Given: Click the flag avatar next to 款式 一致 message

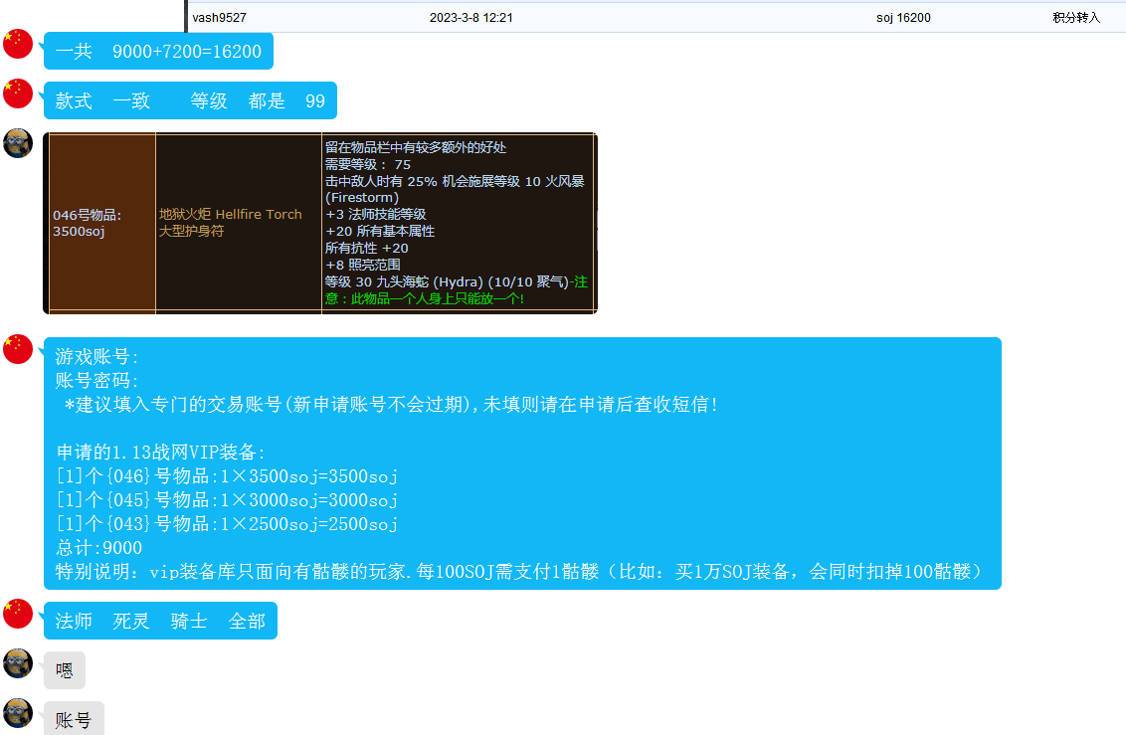Looking at the screenshot, I should 18,93.
